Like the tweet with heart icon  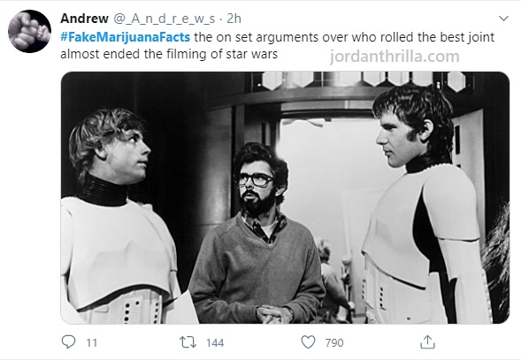pyautogui.click(x=308, y=342)
